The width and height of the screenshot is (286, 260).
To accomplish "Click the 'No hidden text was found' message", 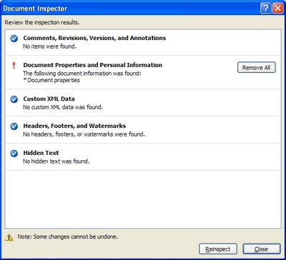I will (x=56, y=161).
